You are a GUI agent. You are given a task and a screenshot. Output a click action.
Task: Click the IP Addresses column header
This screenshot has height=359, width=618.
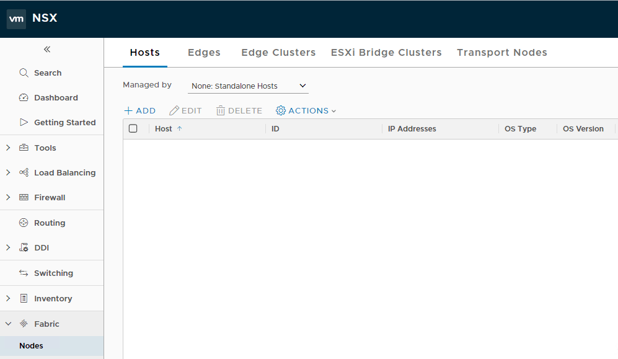point(412,128)
